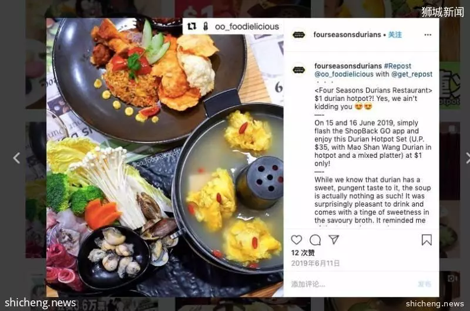
Task: Open the three-dot more options menu
Action: [428, 35]
